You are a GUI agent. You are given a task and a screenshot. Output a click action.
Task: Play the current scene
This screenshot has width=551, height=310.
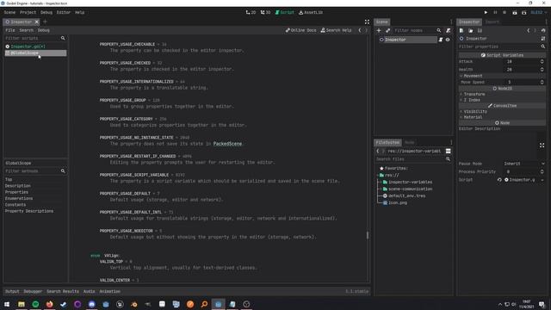(x=515, y=12)
